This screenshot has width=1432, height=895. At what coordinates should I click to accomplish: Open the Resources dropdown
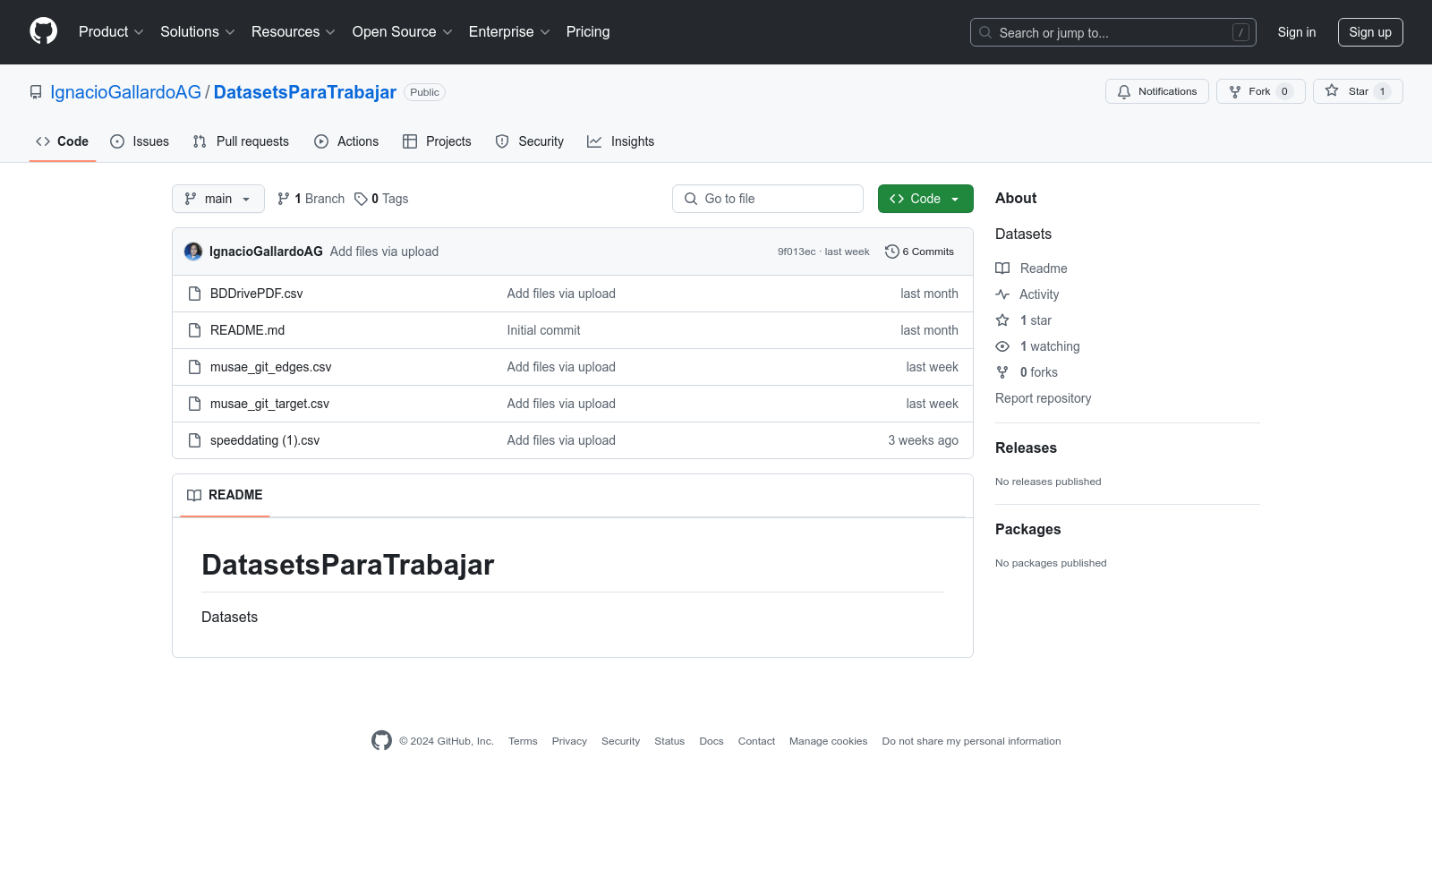coord(294,32)
